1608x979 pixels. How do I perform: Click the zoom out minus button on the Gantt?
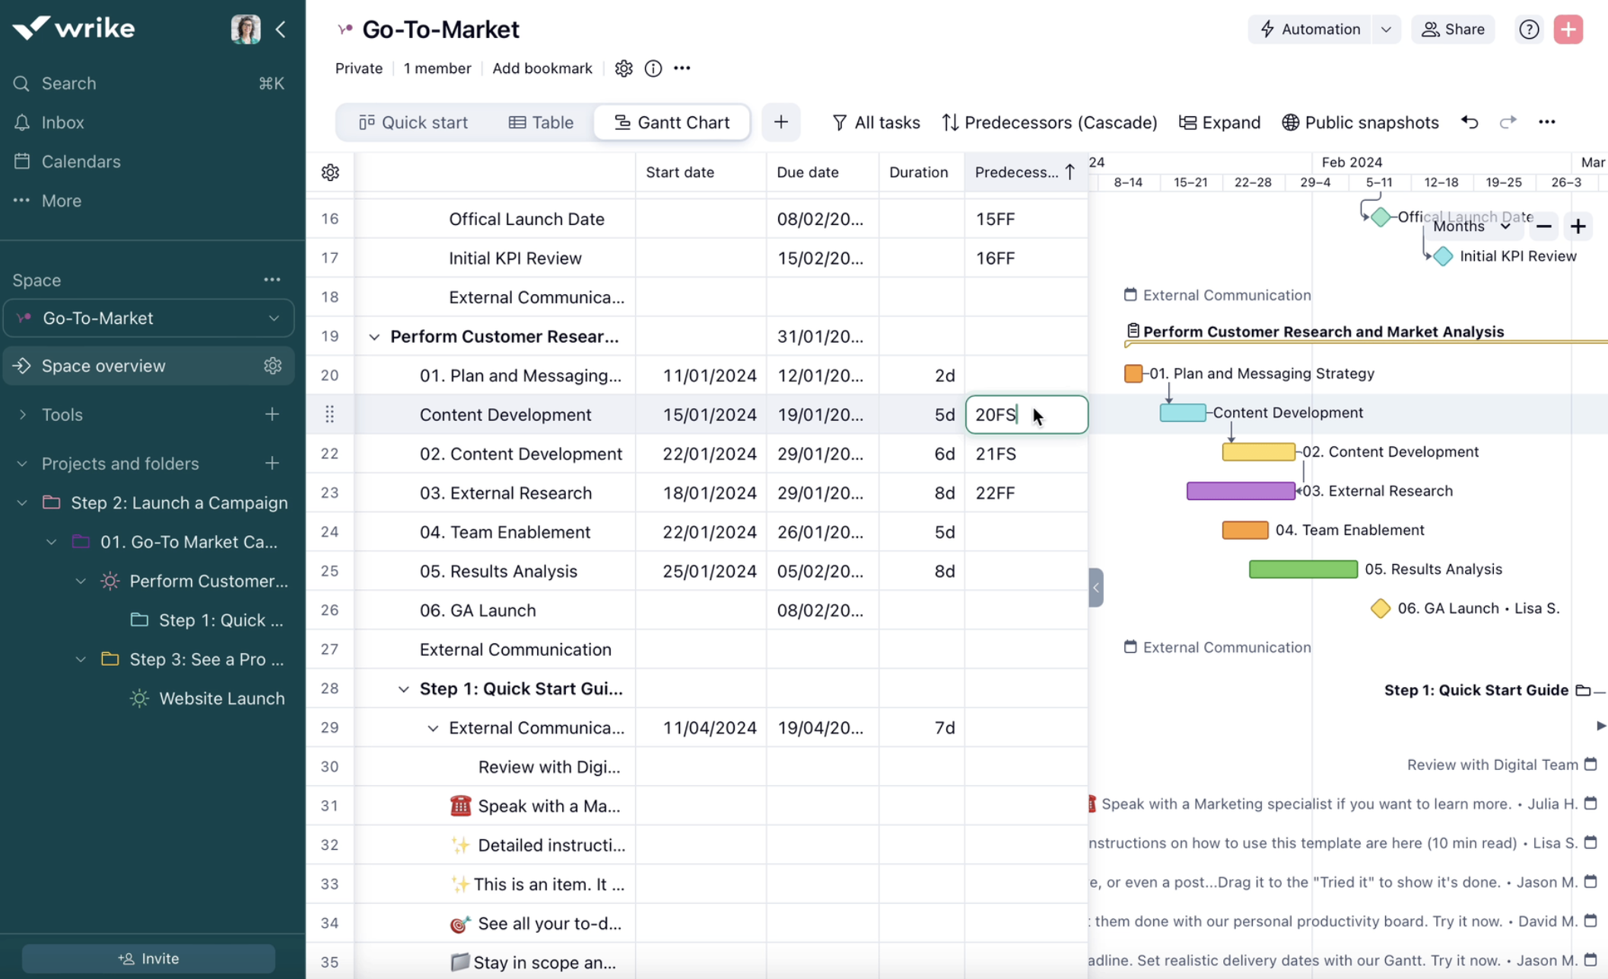(1543, 226)
